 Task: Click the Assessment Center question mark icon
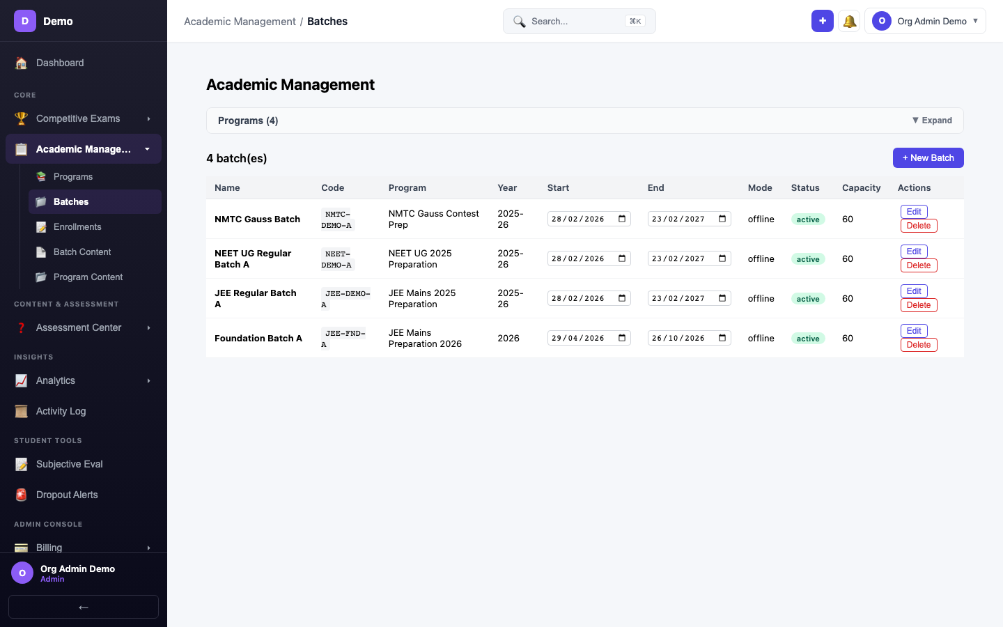22,327
